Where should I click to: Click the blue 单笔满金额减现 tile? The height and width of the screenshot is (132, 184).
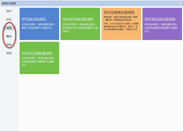pos(39,24)
